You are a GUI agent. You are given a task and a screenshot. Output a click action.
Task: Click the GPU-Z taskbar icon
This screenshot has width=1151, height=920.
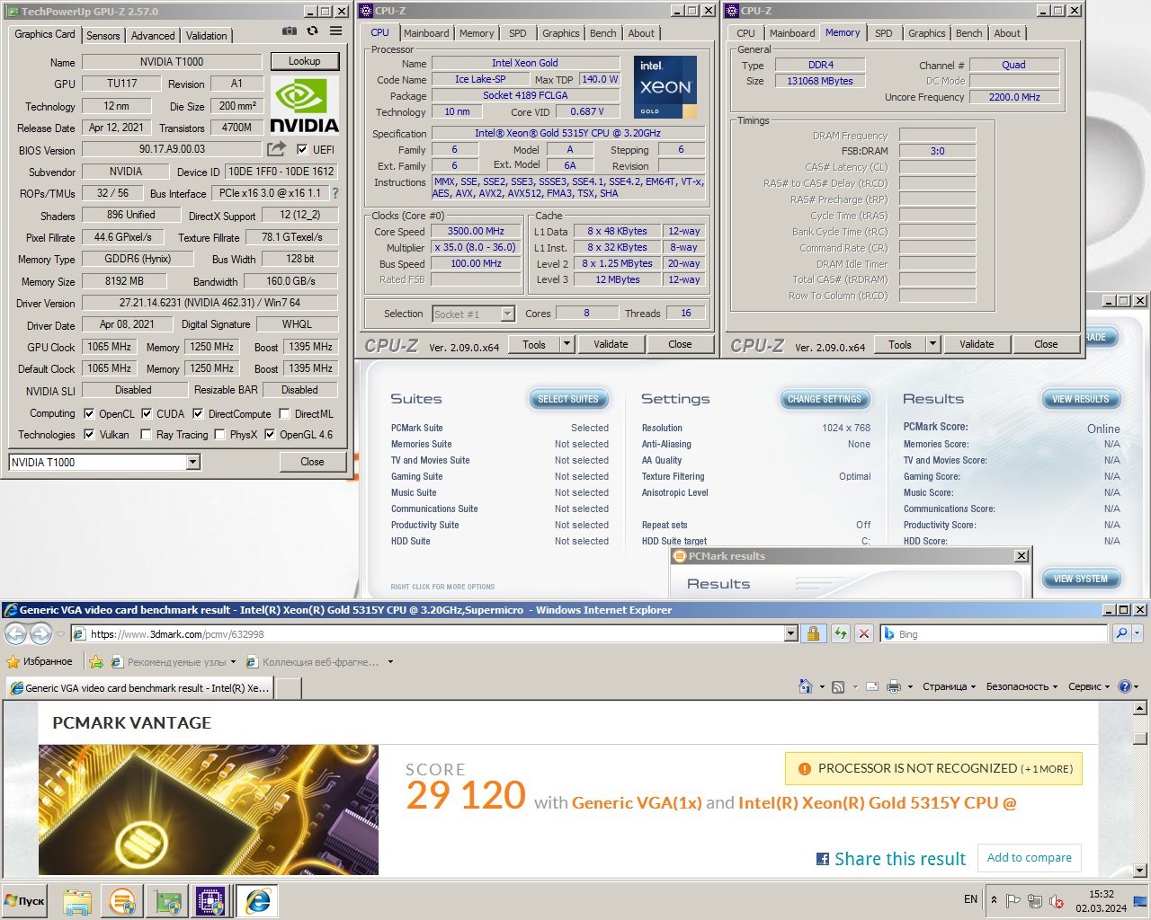point(167,901)
